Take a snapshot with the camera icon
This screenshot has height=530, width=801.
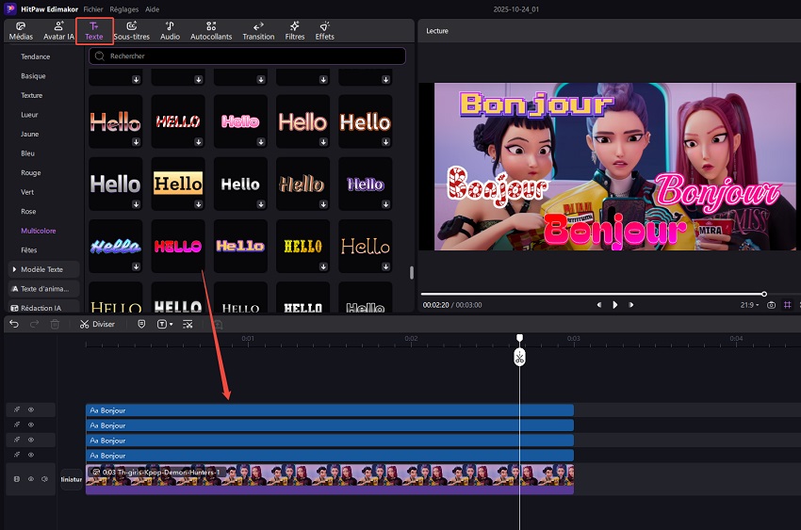[771, 305]
